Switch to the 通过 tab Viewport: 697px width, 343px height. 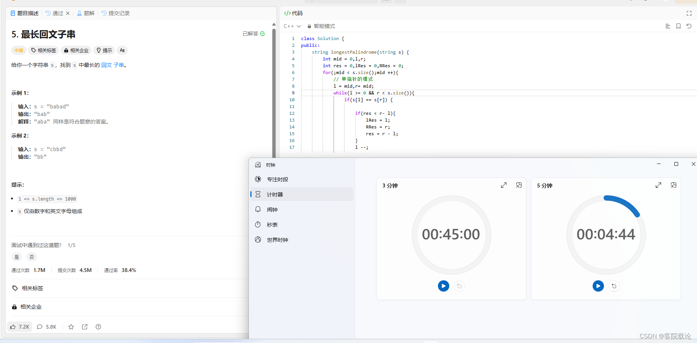54,13
